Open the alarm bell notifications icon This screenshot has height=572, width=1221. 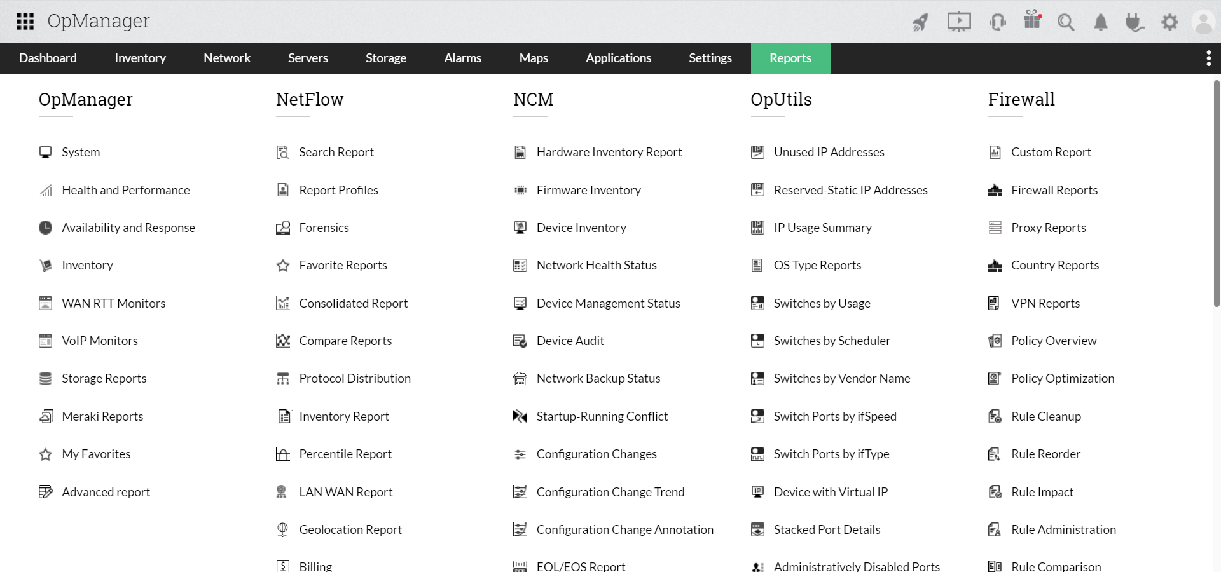pos(1101,23)
